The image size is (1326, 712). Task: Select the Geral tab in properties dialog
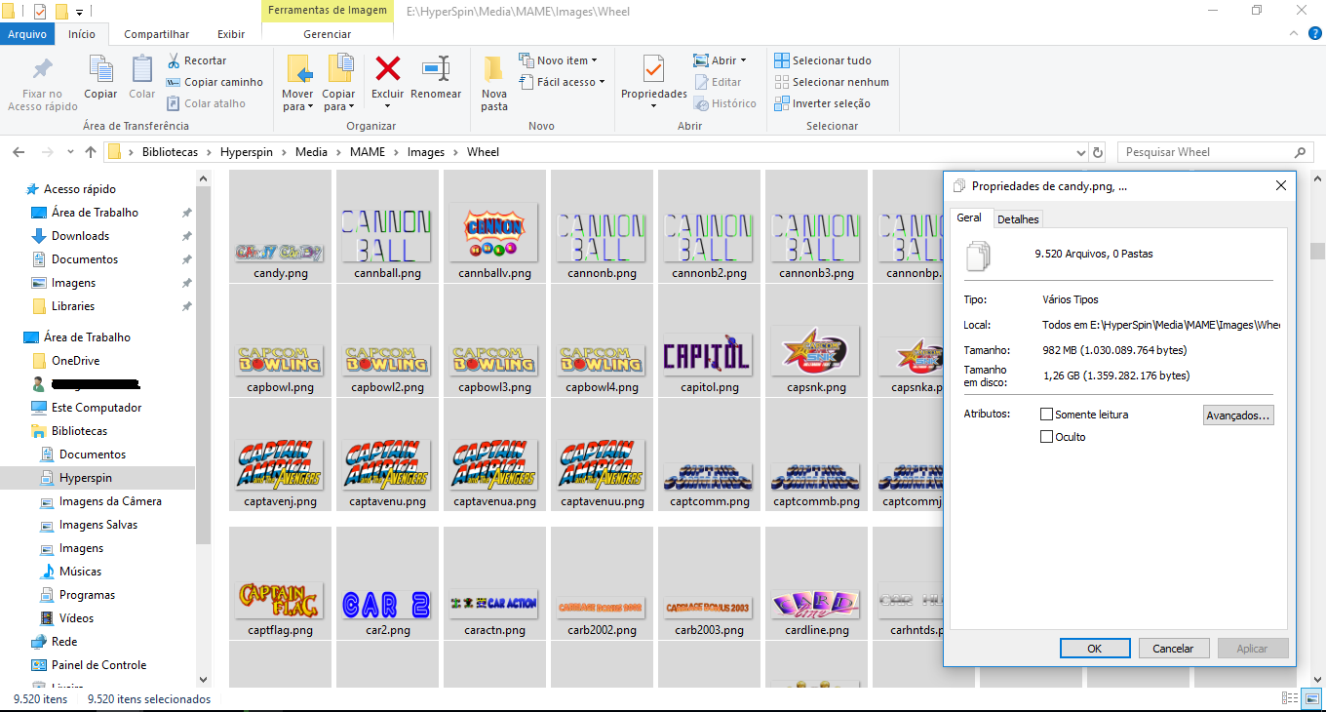969,218
